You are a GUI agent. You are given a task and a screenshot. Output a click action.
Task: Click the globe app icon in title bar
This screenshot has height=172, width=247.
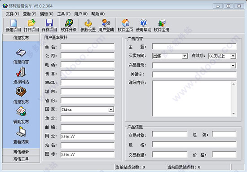pyautogui.click(x=5, y=6)
